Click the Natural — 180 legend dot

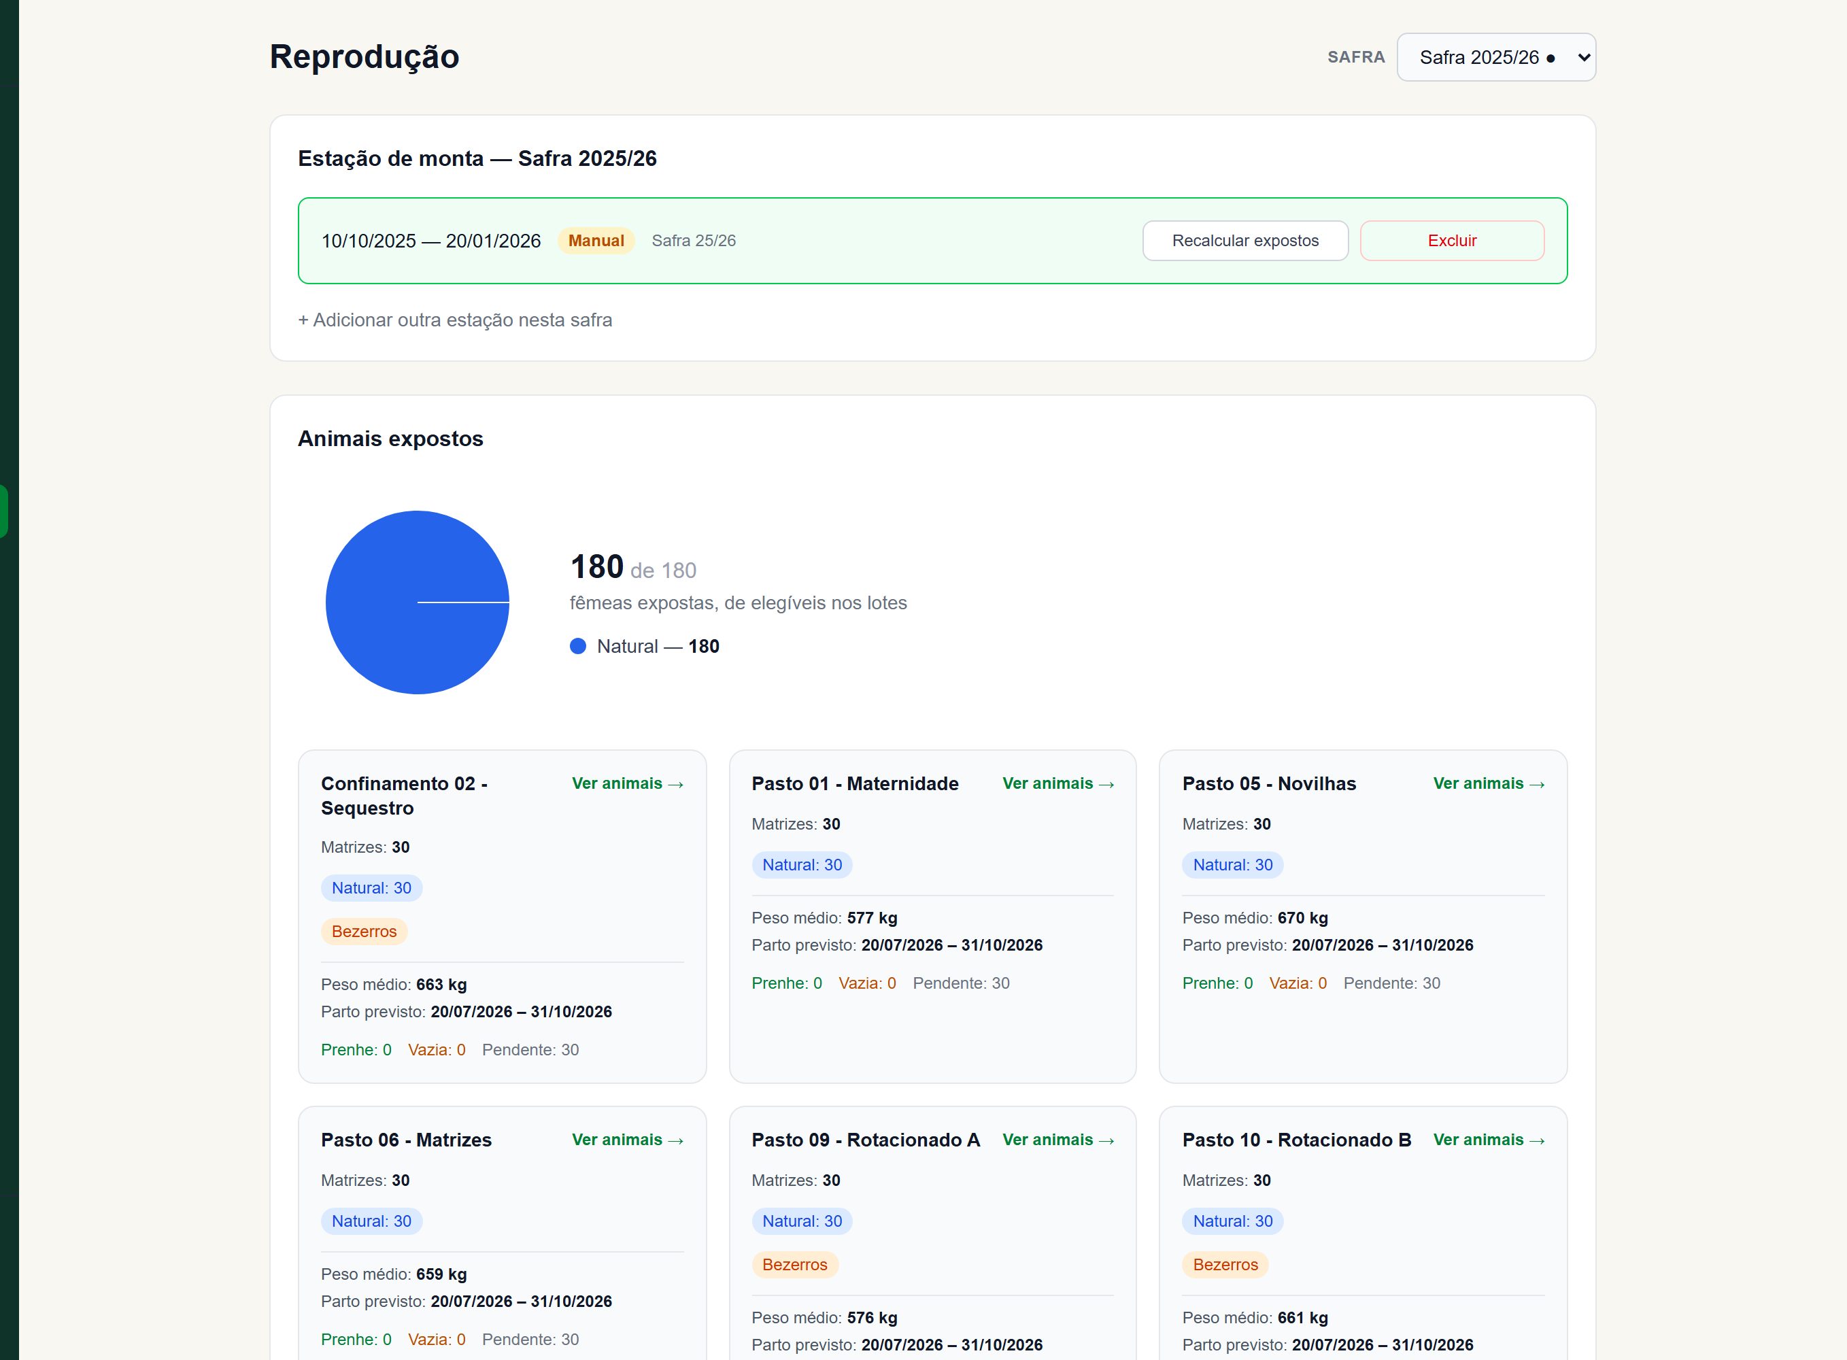pyautogui.click(x=578, y=646)
